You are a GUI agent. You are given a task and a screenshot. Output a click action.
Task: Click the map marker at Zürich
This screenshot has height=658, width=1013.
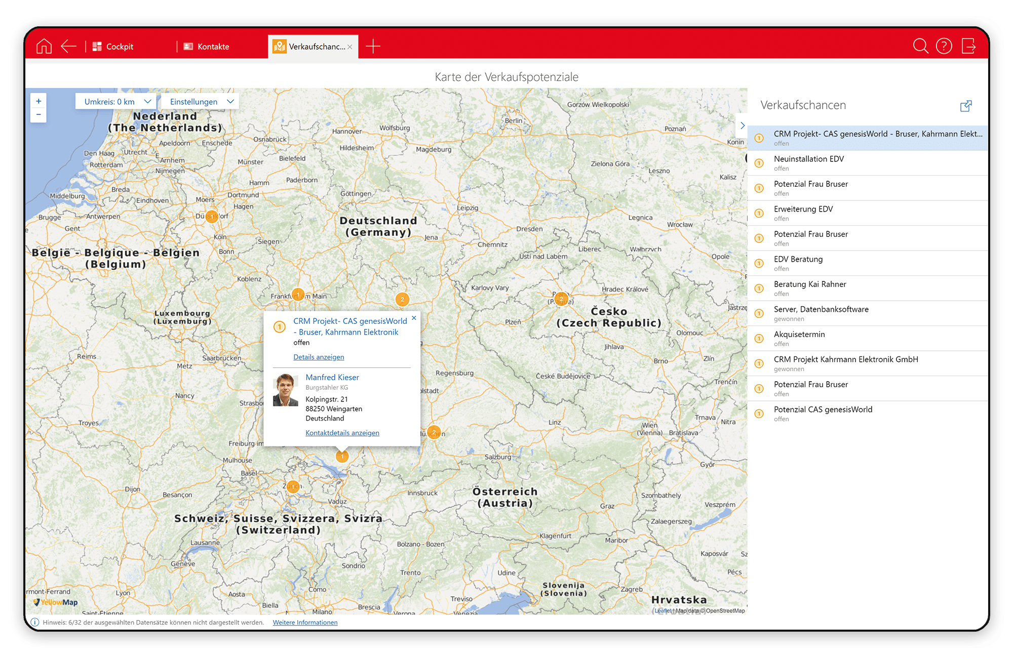(293, 486)
